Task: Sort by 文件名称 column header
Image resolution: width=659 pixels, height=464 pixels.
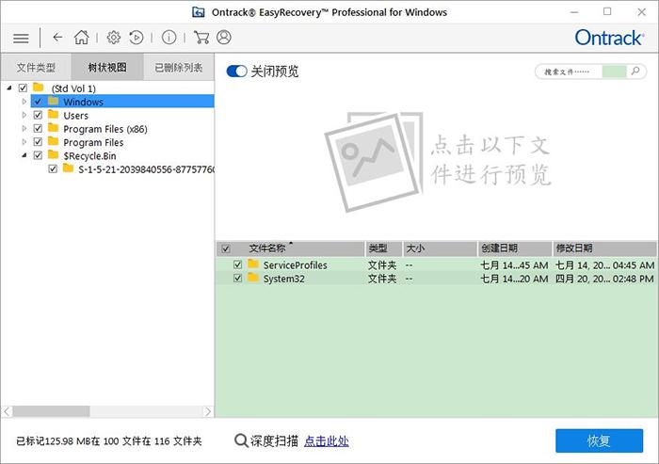Action: tap(290, 248)
